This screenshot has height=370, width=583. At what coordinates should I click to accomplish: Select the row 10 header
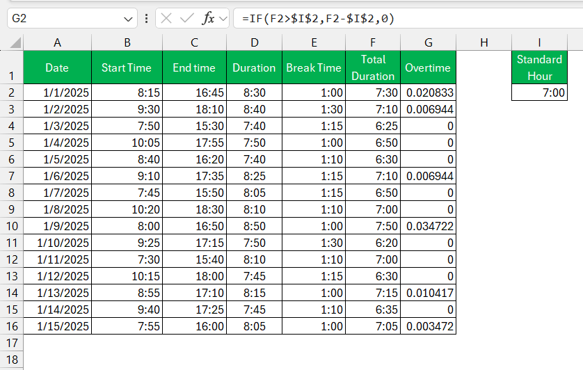pyautogui.click(x=12, y=226)
